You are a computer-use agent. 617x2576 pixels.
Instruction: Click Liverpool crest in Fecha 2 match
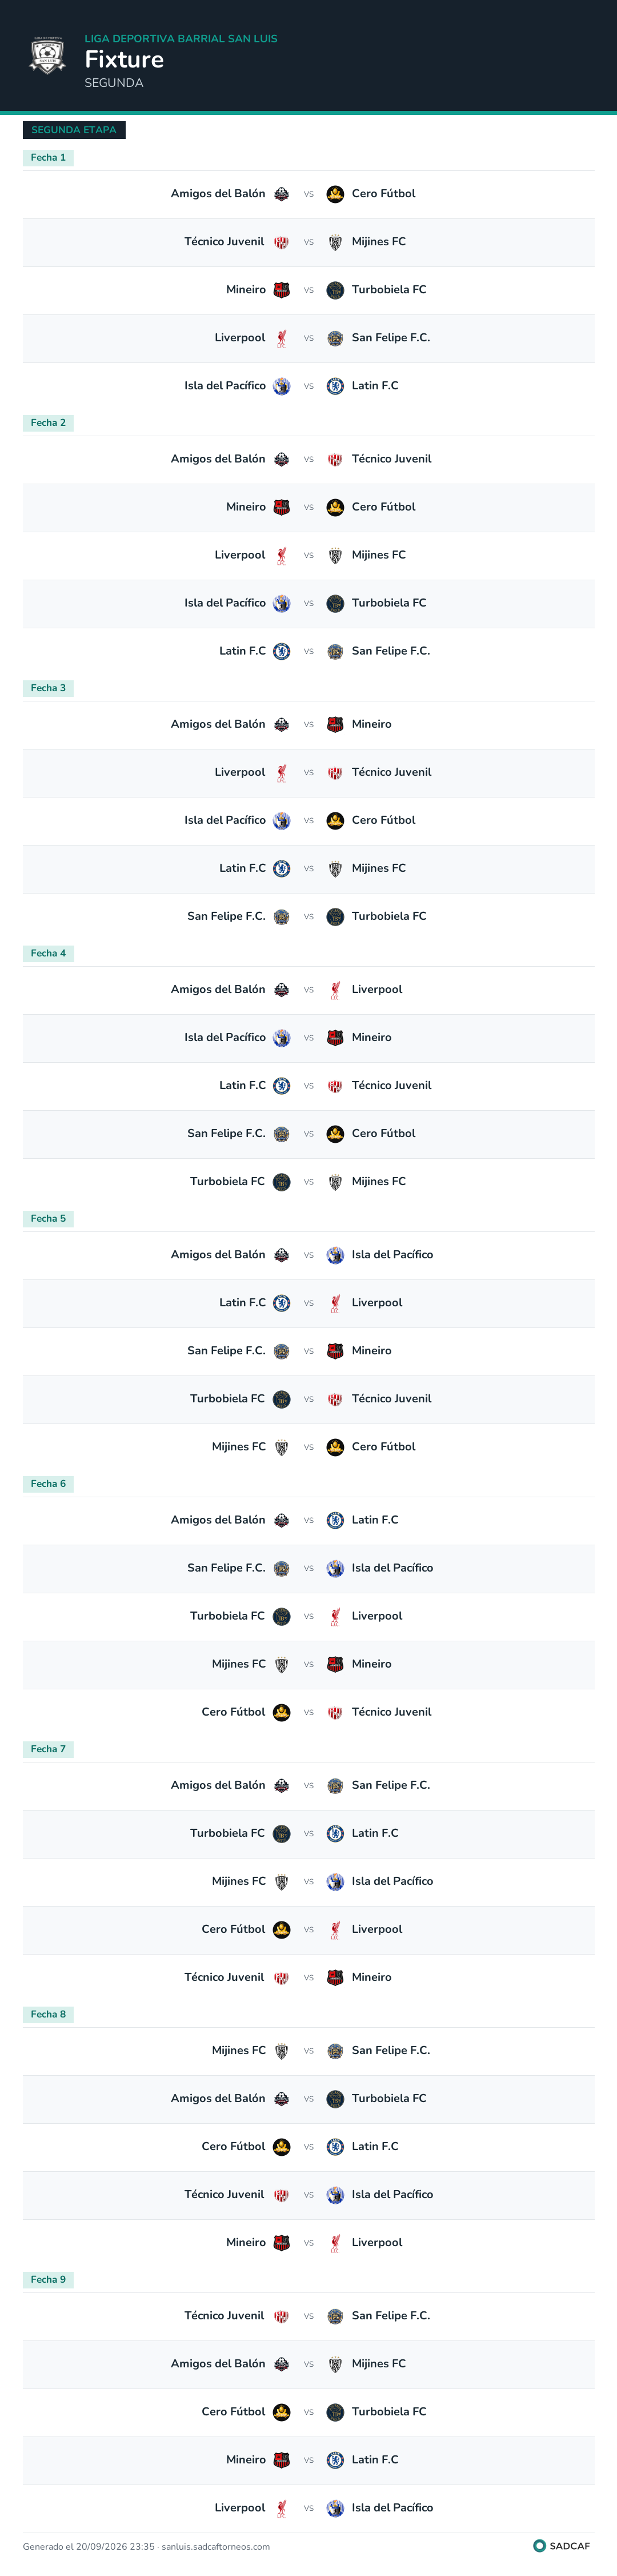pos(282,555)
